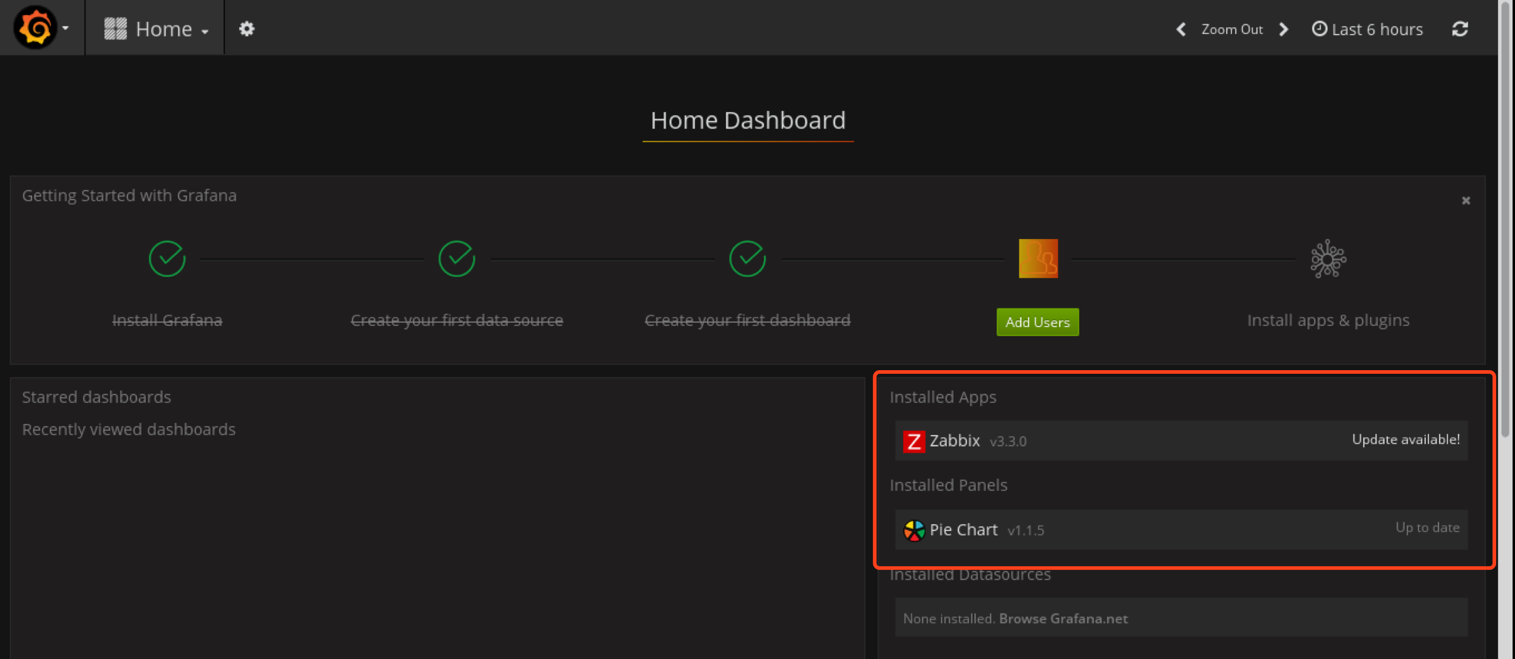Open the Last 6 hours time picker

(x=1368, y=29)
